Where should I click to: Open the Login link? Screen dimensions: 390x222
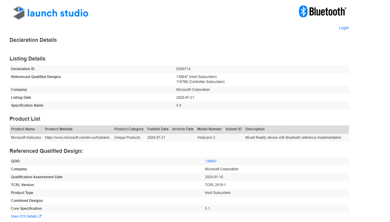point(344,28)
